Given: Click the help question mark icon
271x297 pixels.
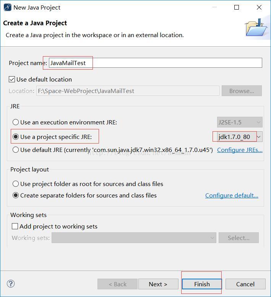Looking at the screenshot, I should [x=11, y=284].
